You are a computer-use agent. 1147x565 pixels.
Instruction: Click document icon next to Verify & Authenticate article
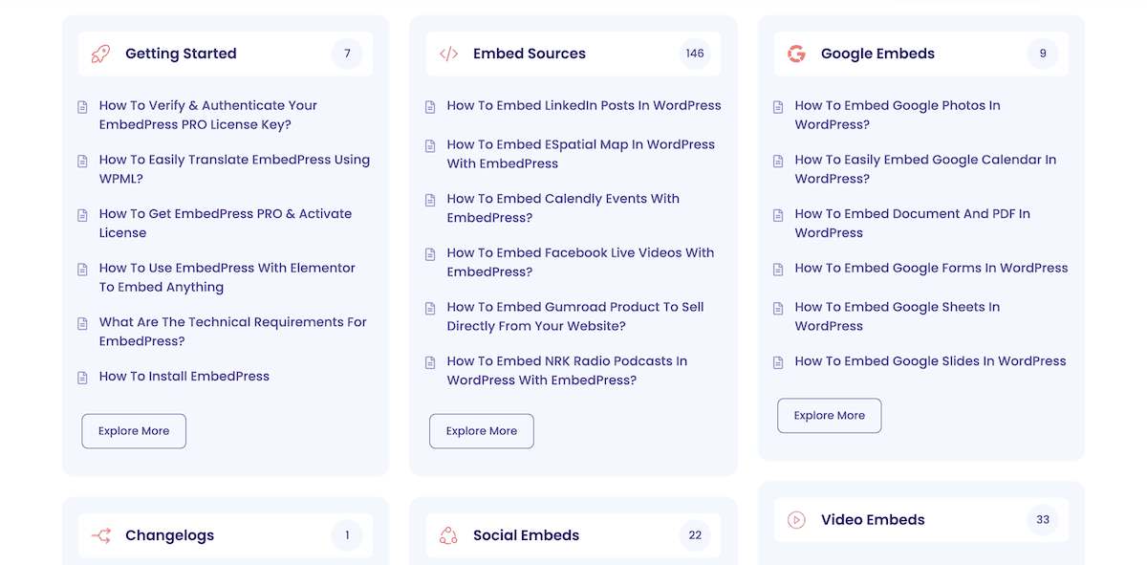(83, 107)
